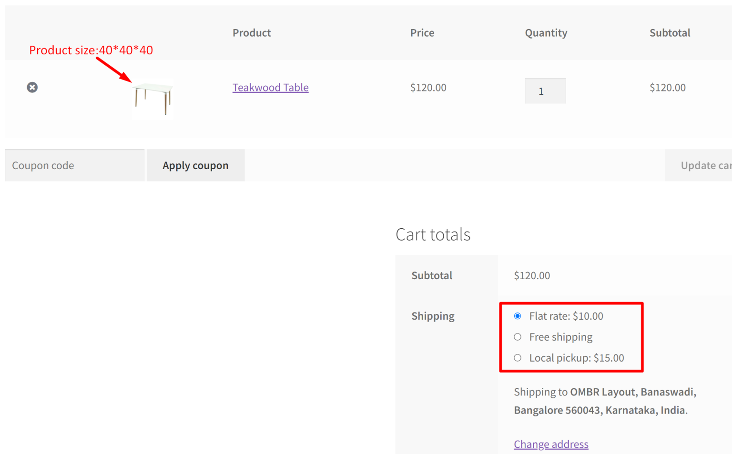Enable Free shipping

click(517, 337)
